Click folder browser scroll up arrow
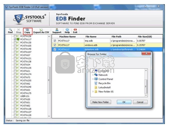The image size is (171, 126). click(x=146, y=70)
